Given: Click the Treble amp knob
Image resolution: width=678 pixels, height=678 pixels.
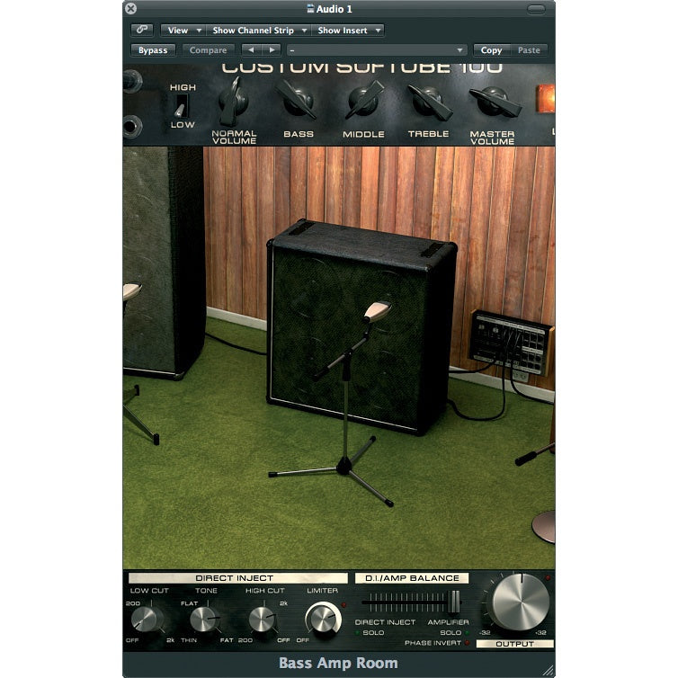Looking at the screenshot, I should pos(430,102).
